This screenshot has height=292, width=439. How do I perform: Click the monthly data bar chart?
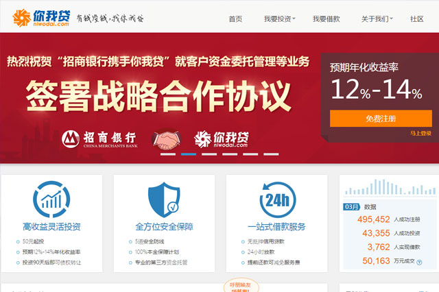tap(390, 187)
